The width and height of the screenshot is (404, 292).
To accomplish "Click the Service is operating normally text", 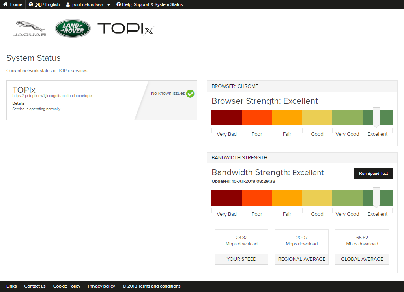I will [36, 109].
